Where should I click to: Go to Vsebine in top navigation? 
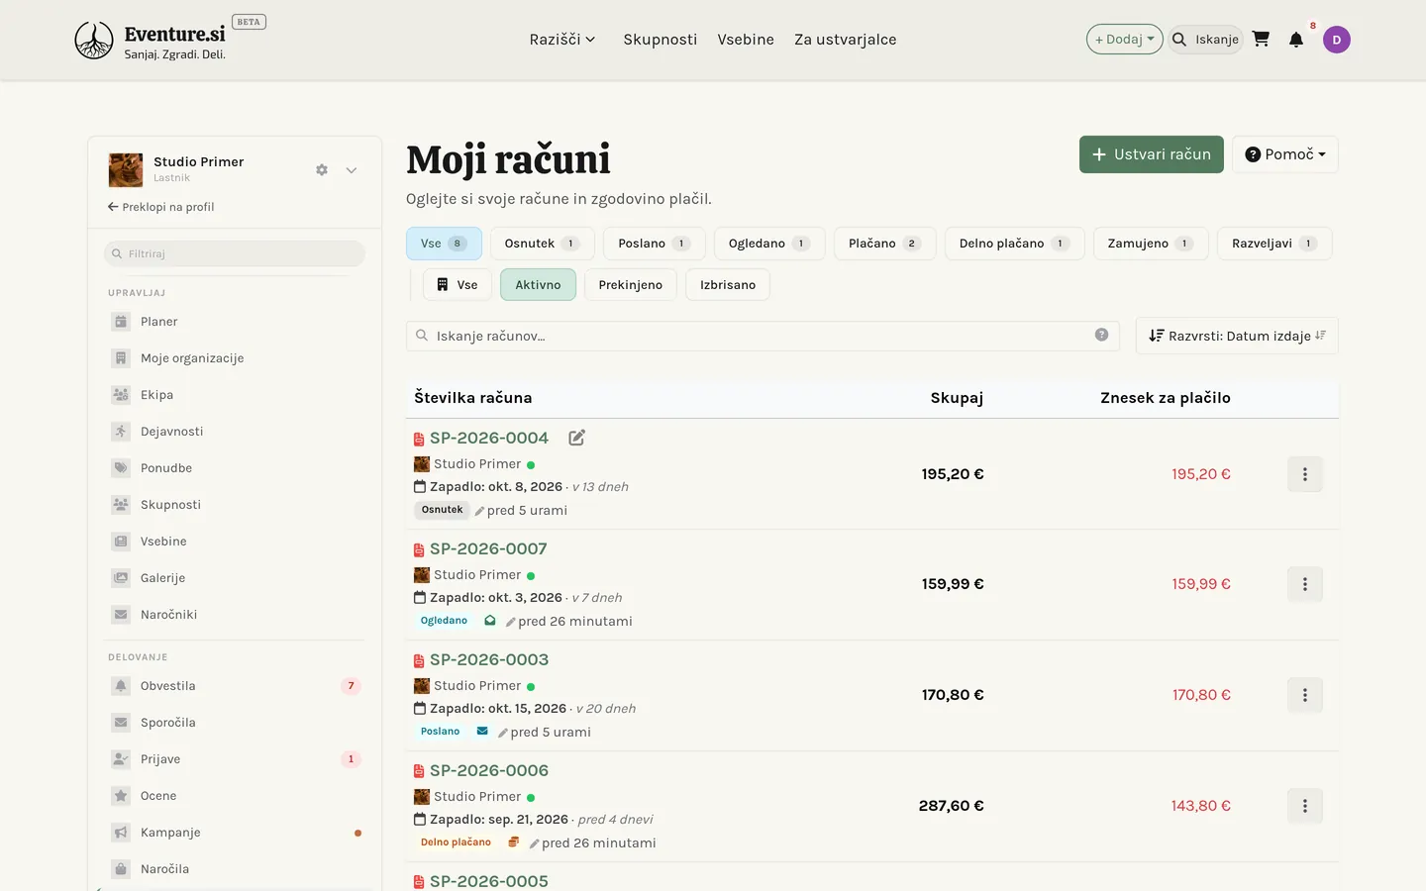pos(746,40)
